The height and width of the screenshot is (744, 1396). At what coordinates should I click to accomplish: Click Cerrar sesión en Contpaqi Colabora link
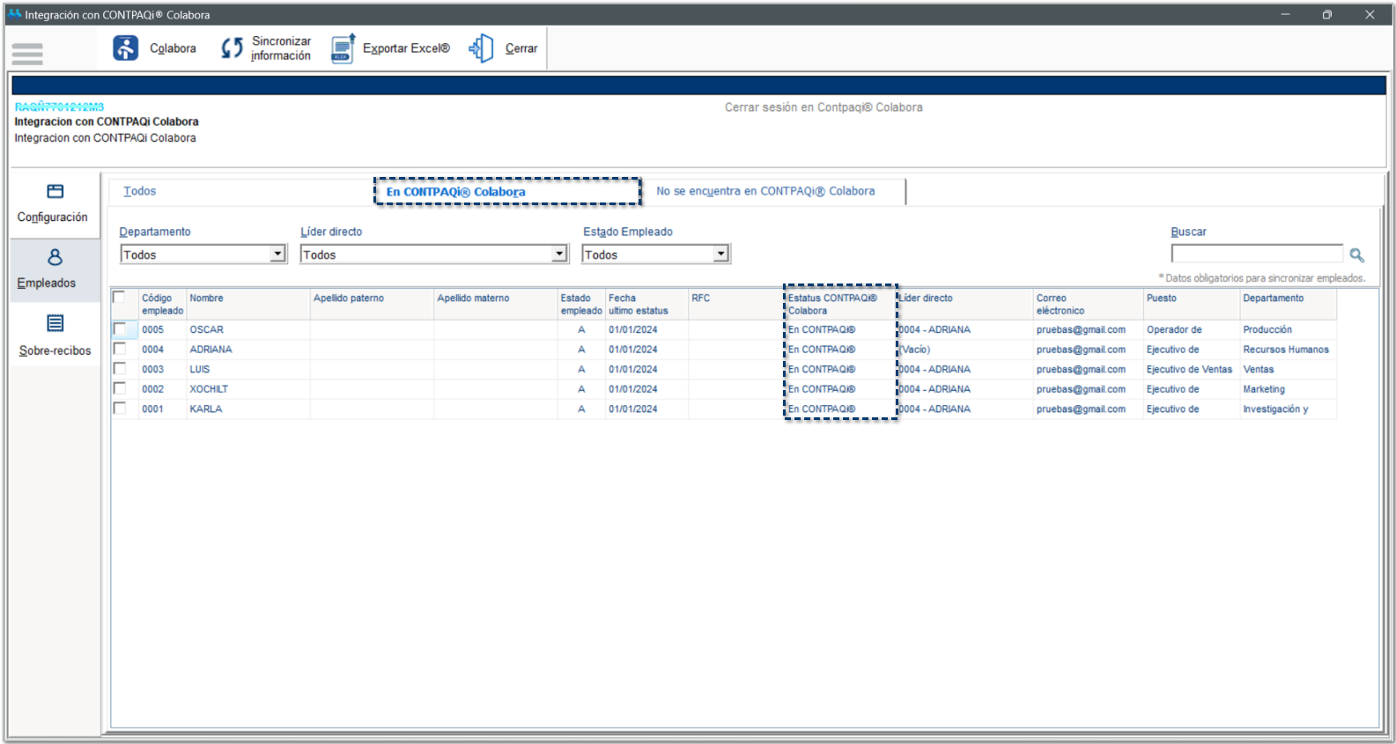coord(824,107)
